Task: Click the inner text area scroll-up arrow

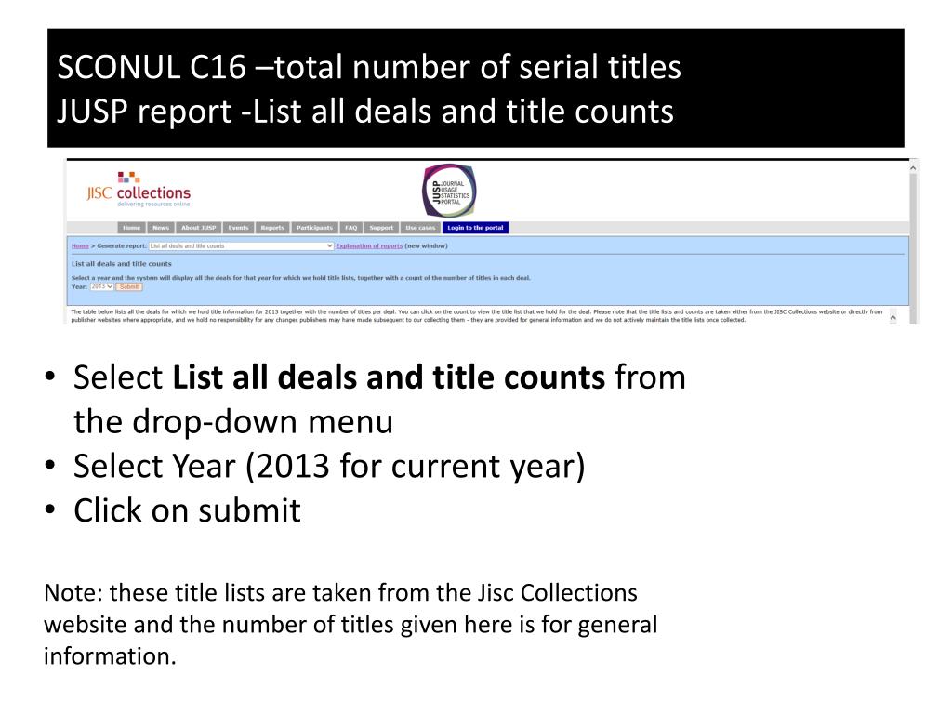Action: tap(893, 317)
